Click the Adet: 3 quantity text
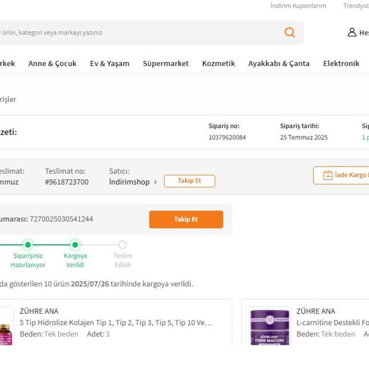 [98, 334]
